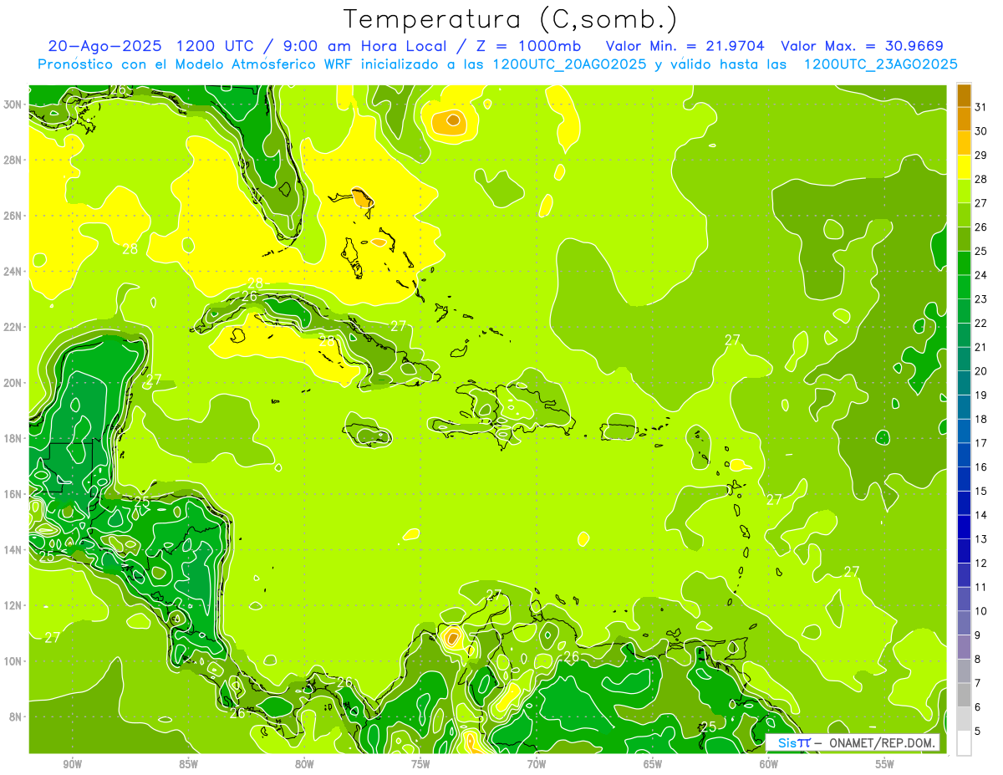
Task: Click the color scale label 10
Action: click(981, 611)
